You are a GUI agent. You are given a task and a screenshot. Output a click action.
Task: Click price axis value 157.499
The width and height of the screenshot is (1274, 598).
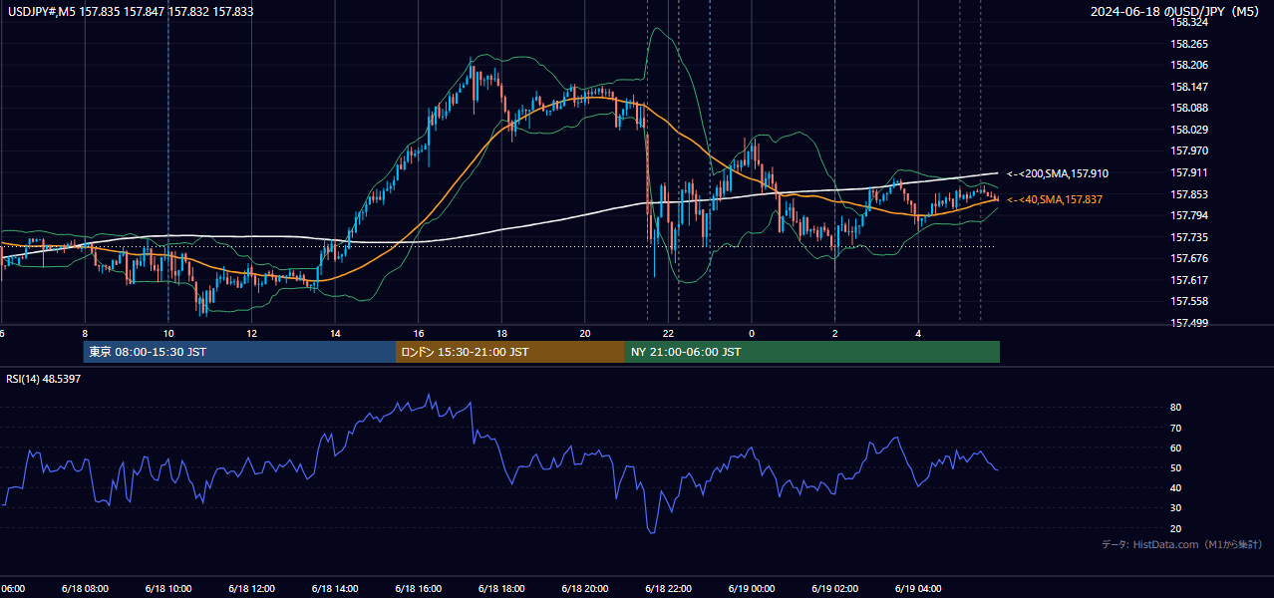click(x=1188, y=323)
